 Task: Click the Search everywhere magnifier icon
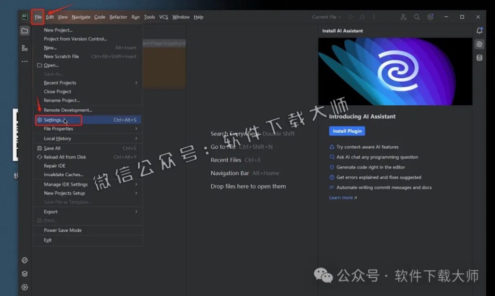pyautogui.click(x=417, y=17)
